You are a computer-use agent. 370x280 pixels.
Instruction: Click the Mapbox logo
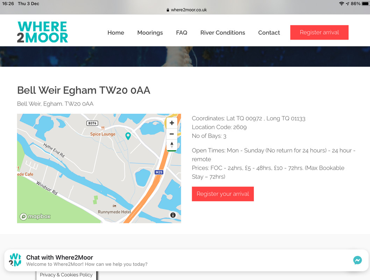pyautogui.click(x=35, y=217)
